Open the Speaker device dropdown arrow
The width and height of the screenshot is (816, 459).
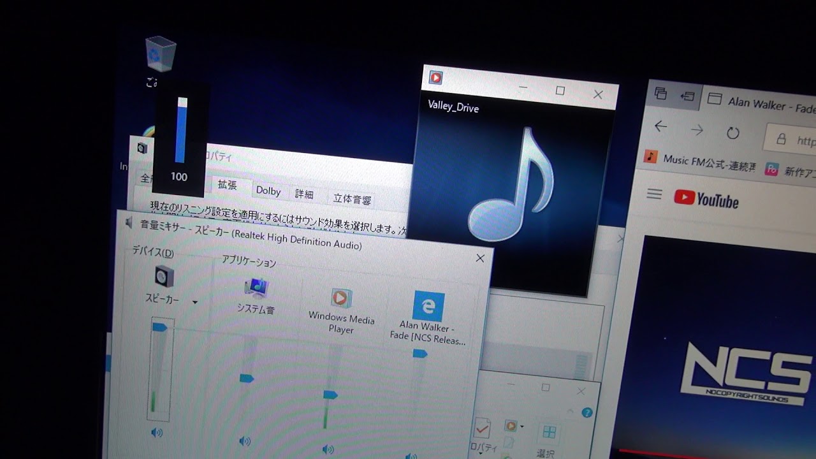pyautogui.click(x=195, y=302)
